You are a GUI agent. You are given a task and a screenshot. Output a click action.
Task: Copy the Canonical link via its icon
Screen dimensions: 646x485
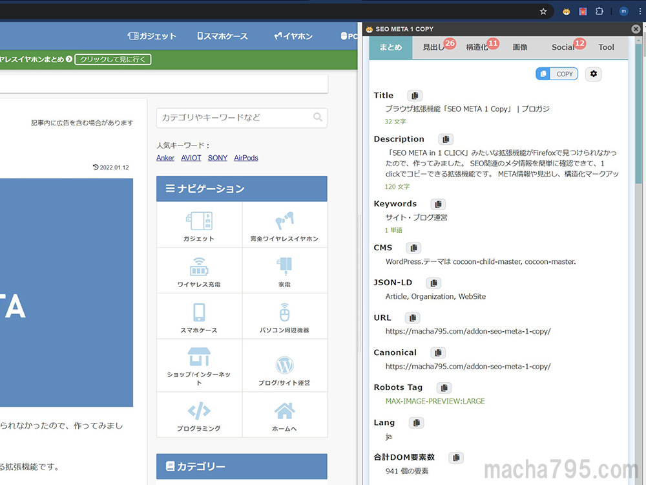pyautogui.click(x=439, y=352)
